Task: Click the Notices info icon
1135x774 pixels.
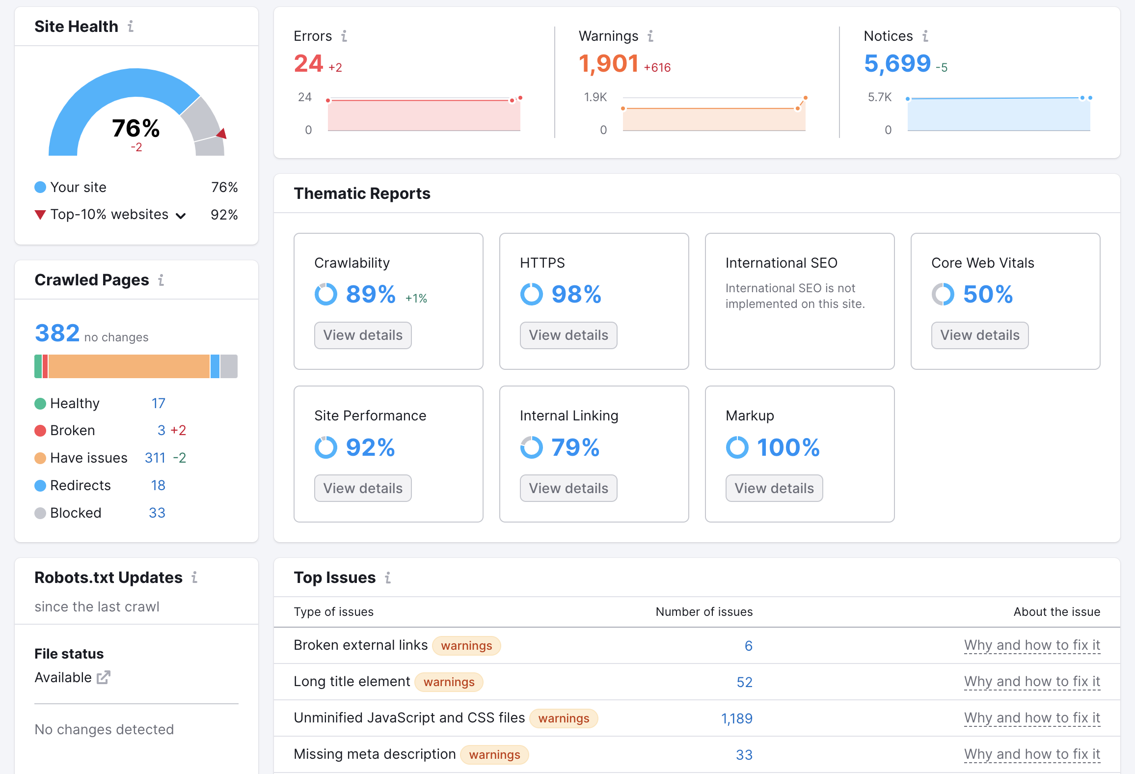Action: pos(926,34)
